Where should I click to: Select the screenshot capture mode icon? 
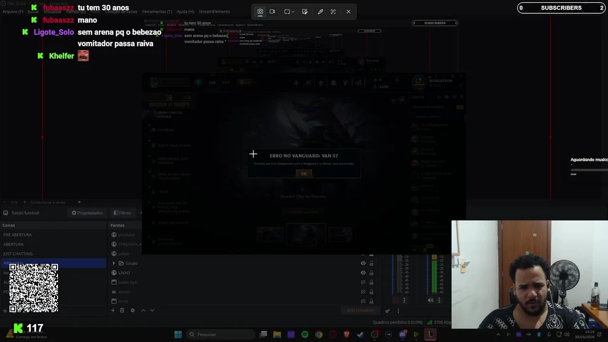(x=260, y=11)
